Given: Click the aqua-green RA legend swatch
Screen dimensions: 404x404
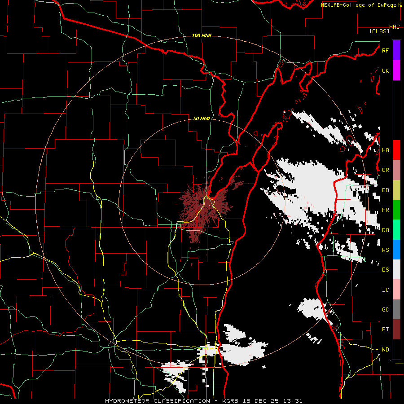Looking at the screenshot, I should [x=396, y=230].
